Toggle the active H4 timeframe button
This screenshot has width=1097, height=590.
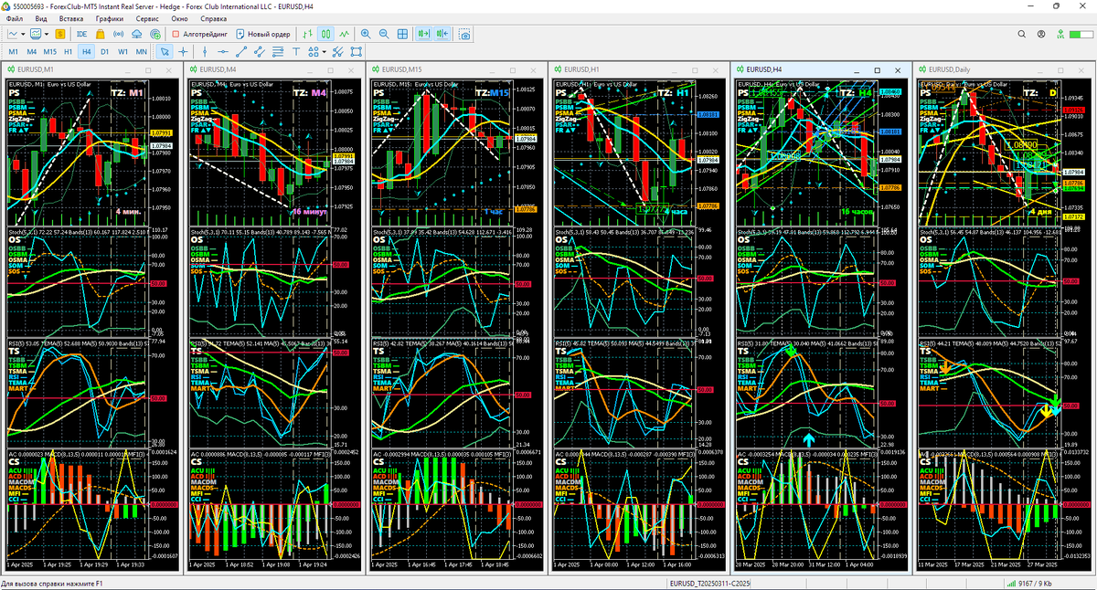pyautogui.click(x=87, y=52)
